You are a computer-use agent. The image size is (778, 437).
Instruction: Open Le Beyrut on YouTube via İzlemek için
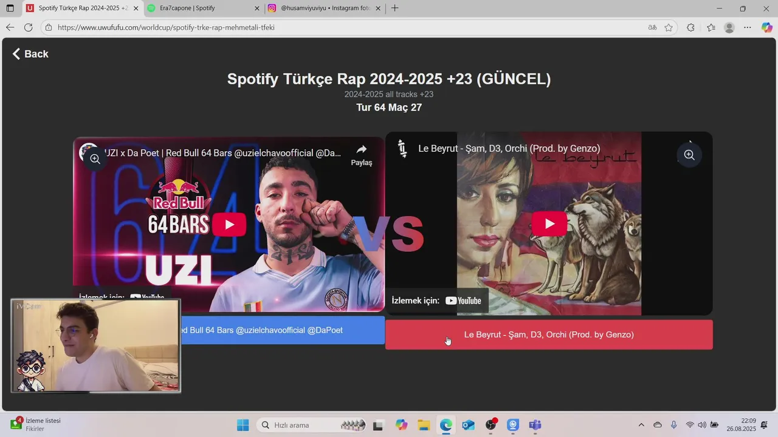(x=436, y=300)
